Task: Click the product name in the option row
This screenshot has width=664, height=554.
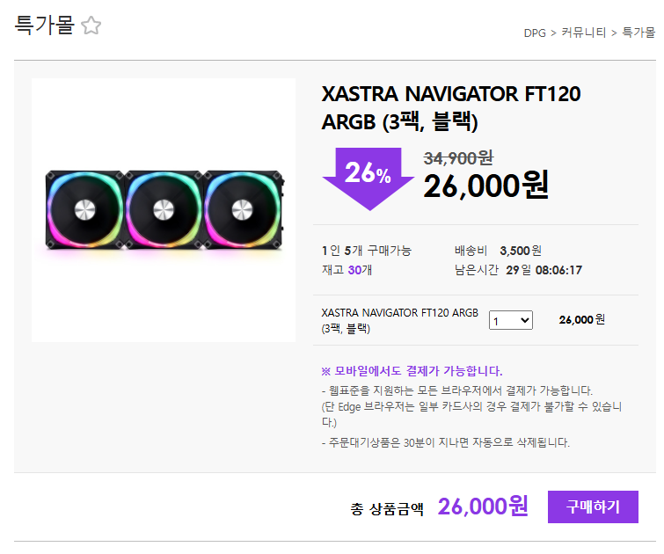Action: click(x=400, y=320)
